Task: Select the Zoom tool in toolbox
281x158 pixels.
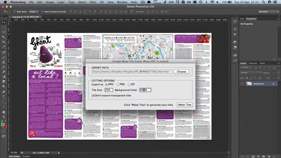Action: 4,117
